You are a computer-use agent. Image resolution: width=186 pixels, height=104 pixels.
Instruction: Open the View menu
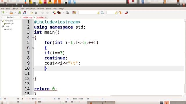22,9
